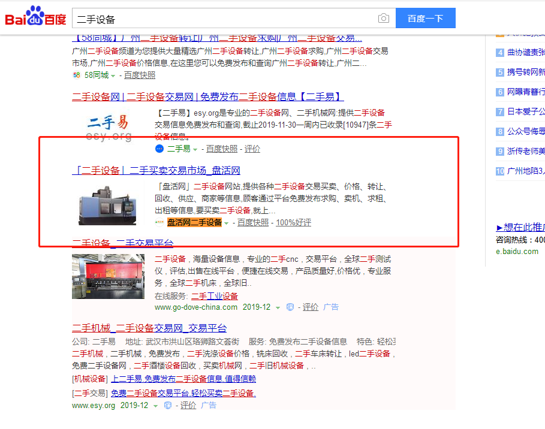545x429 pixels.
Task: Open 上二手易,免费发布二手设备信息 sublink
Action: [183, 379]
